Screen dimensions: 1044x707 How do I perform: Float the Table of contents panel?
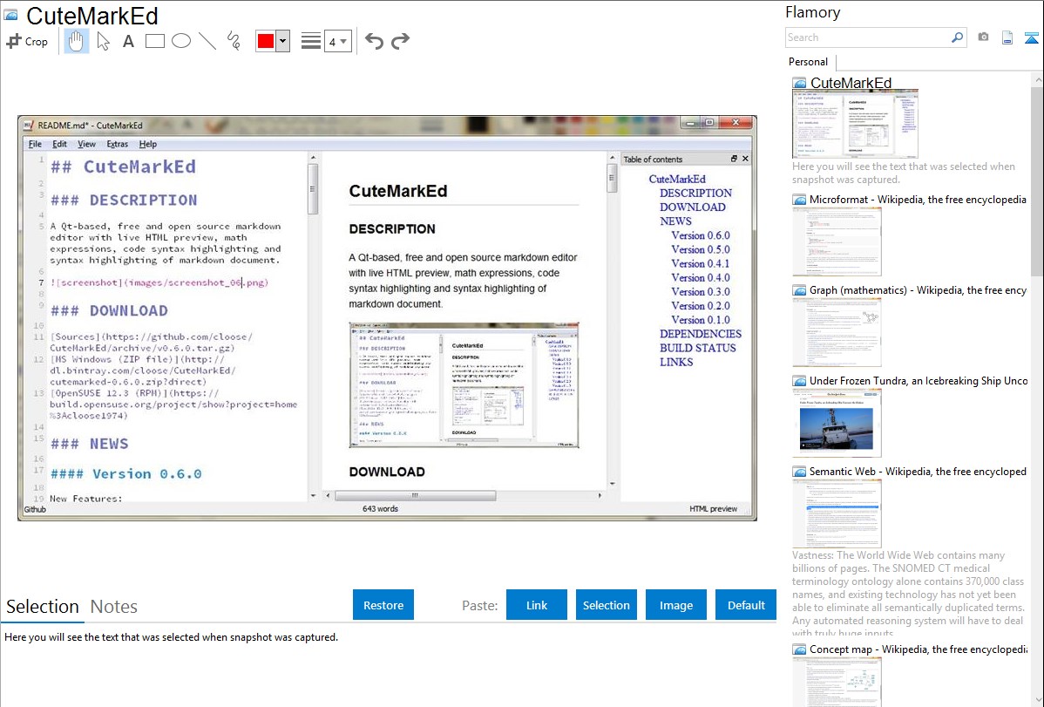coord(734,159)
